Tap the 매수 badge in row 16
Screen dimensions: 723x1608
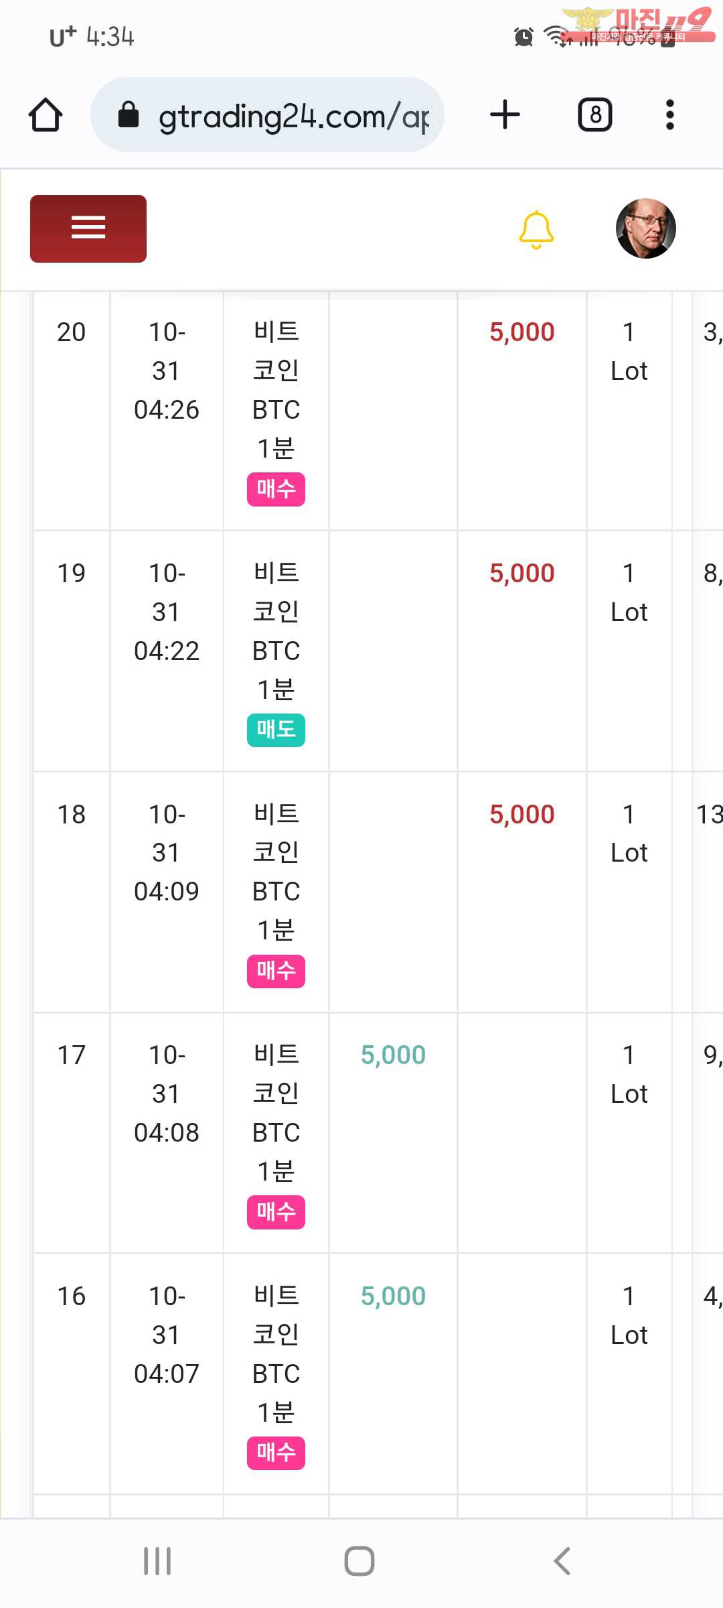[276, 1453]
